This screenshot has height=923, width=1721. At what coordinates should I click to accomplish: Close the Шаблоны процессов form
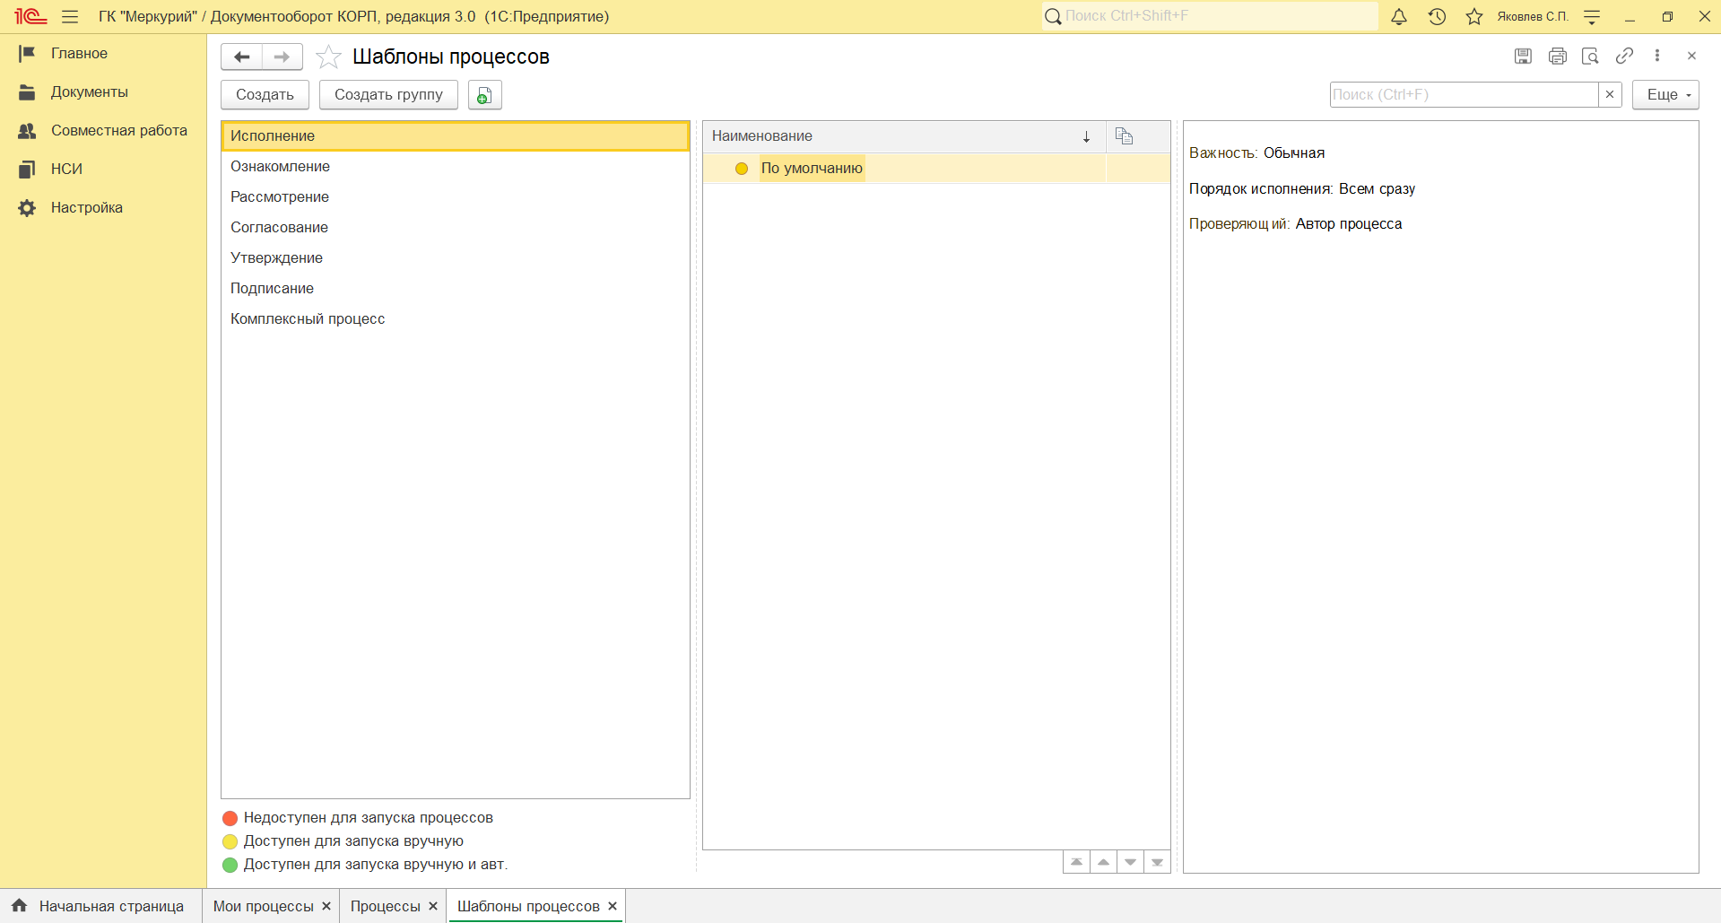(1691, 56)
